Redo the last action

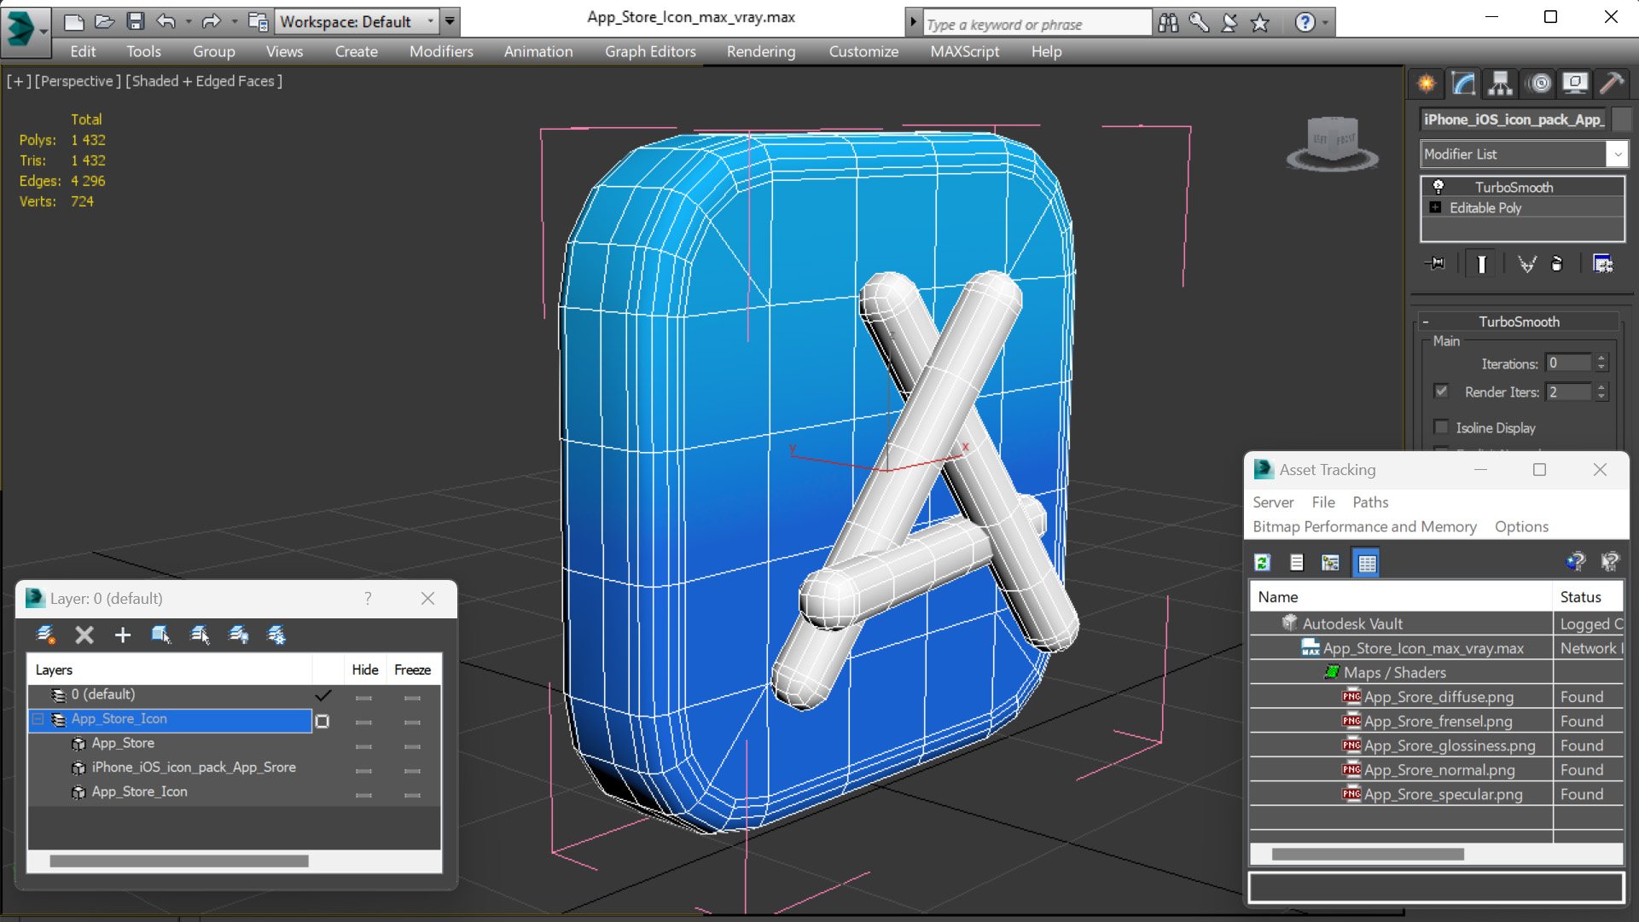pos(211,21)
